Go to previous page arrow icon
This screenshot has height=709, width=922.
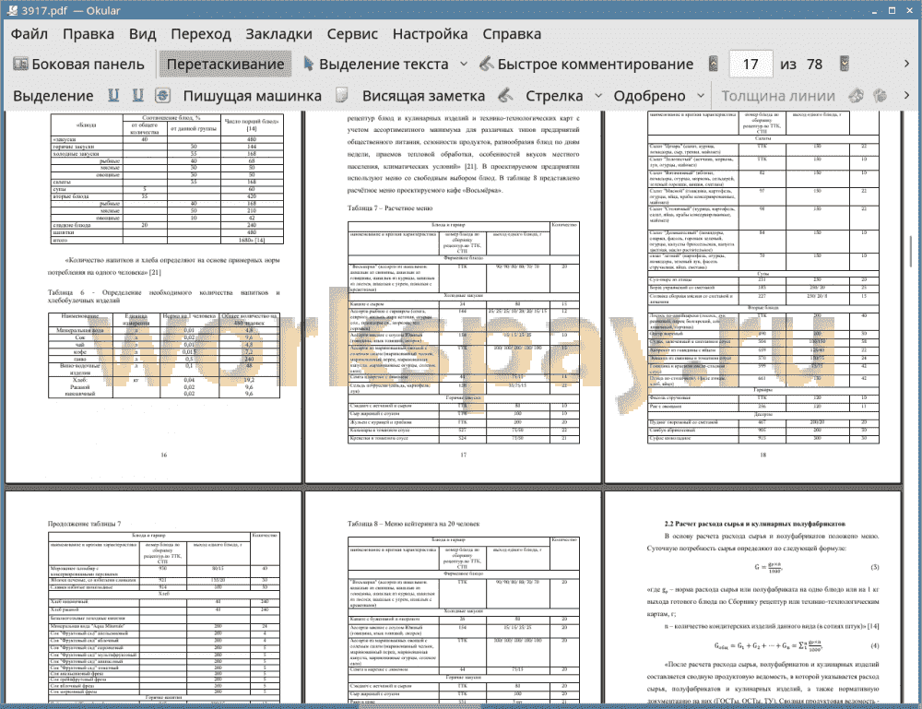[714, 64]
